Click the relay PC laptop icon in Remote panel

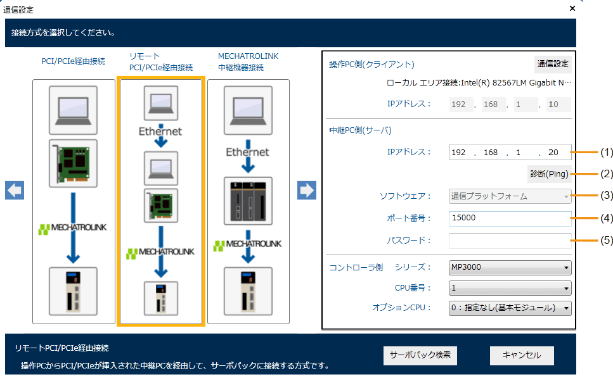pyautogui.click(x=161, y=167)
